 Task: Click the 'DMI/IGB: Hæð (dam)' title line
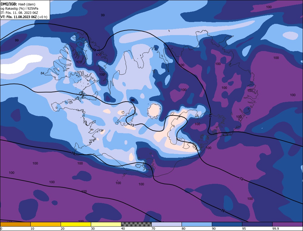click(18, 4)
